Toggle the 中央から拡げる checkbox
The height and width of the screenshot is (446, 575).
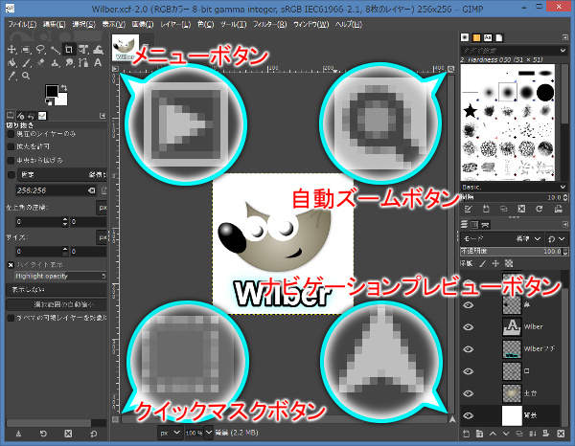(11, 162)
